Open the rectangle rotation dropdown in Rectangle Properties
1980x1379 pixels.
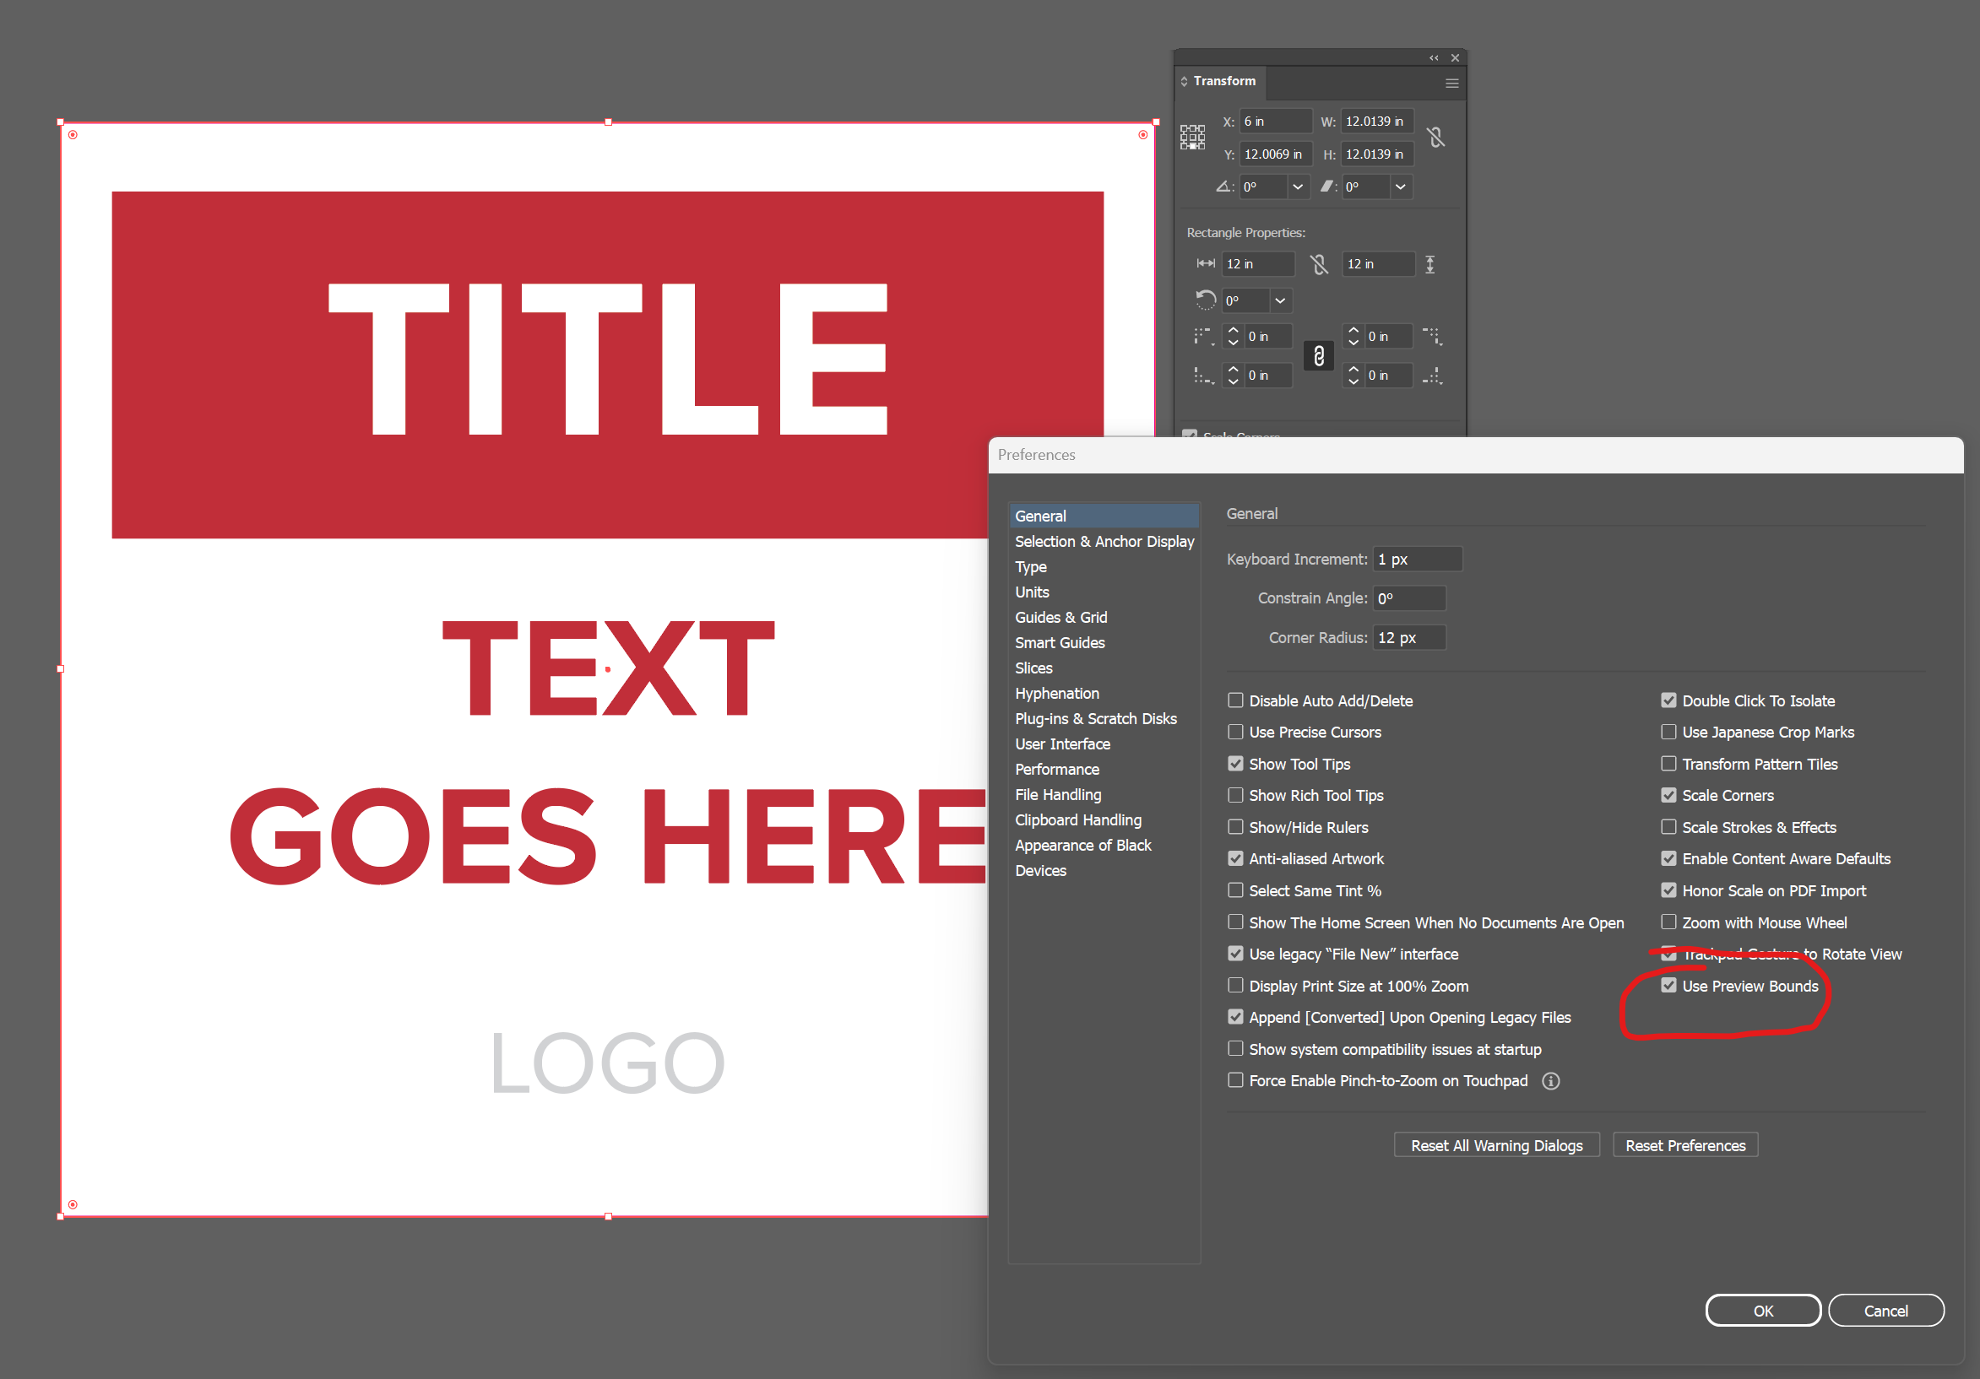[1280, 300]
